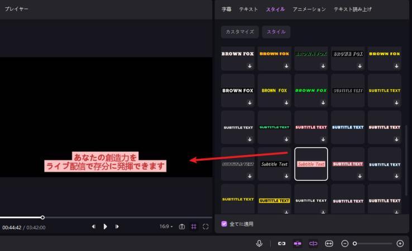Screen dimensions: 412x251
Task: Select orange BROWN FOX style
Action: pos(274,59)
